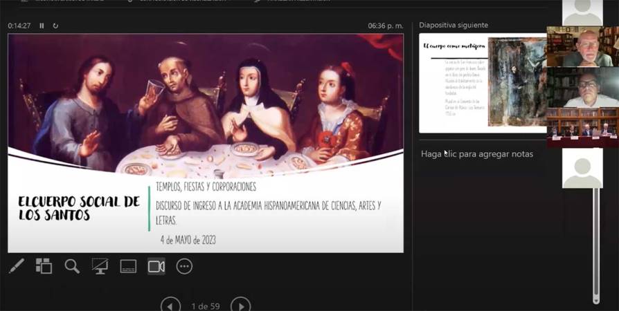Open the see all slides grid
619x311 pixels.
[x=44, y=266]
